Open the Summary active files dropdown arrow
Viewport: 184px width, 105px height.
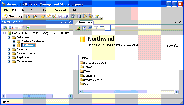[175, 22]
